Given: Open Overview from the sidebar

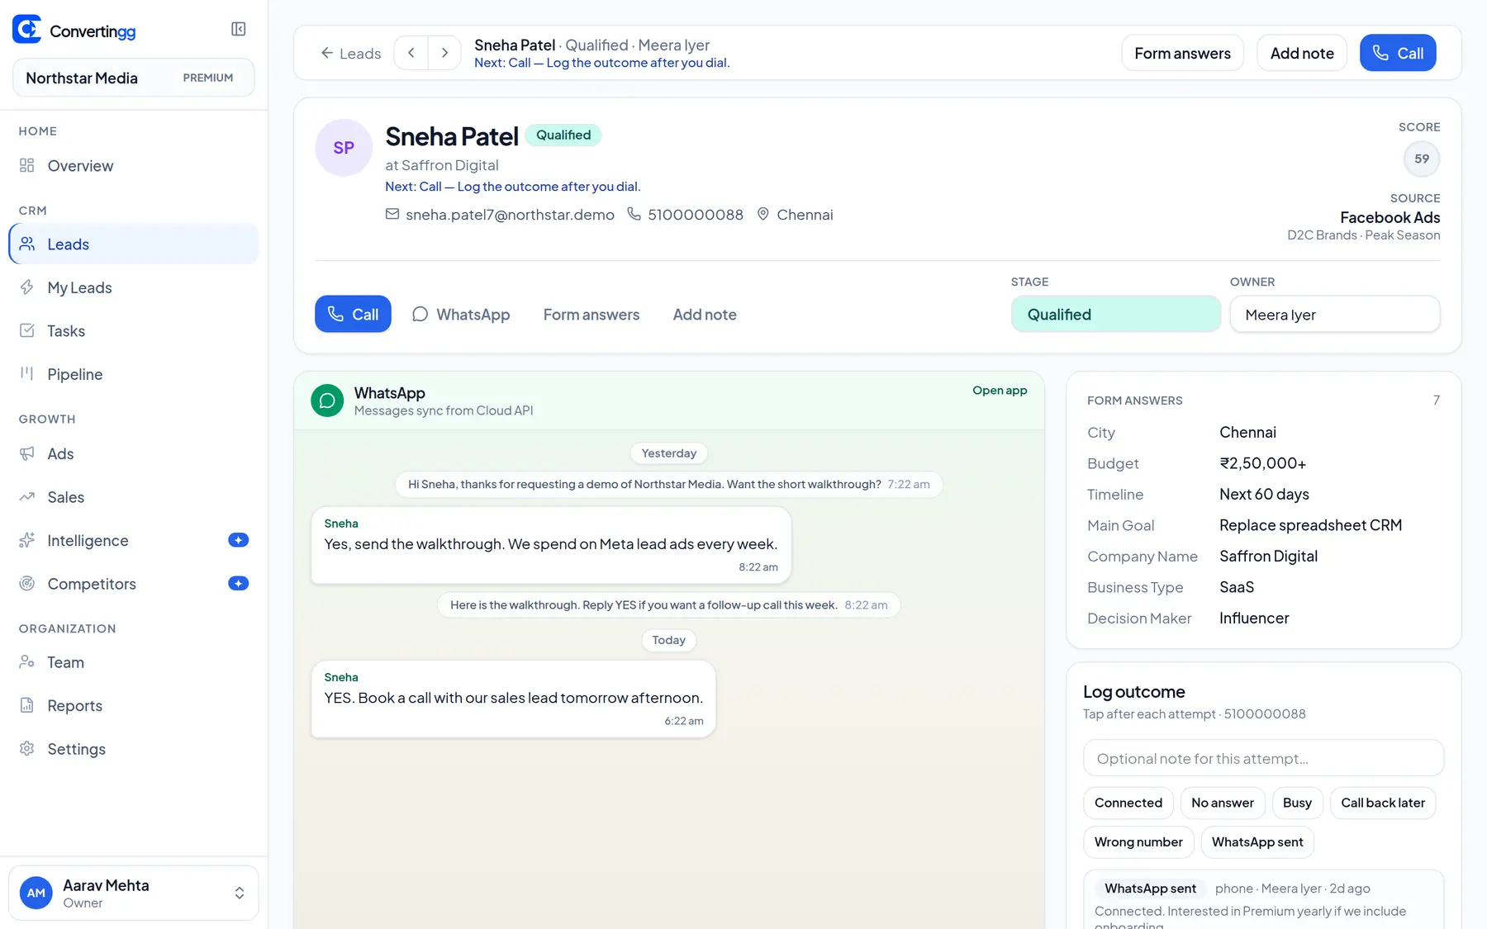Looking at the screenshot, I should pos(134,166).
